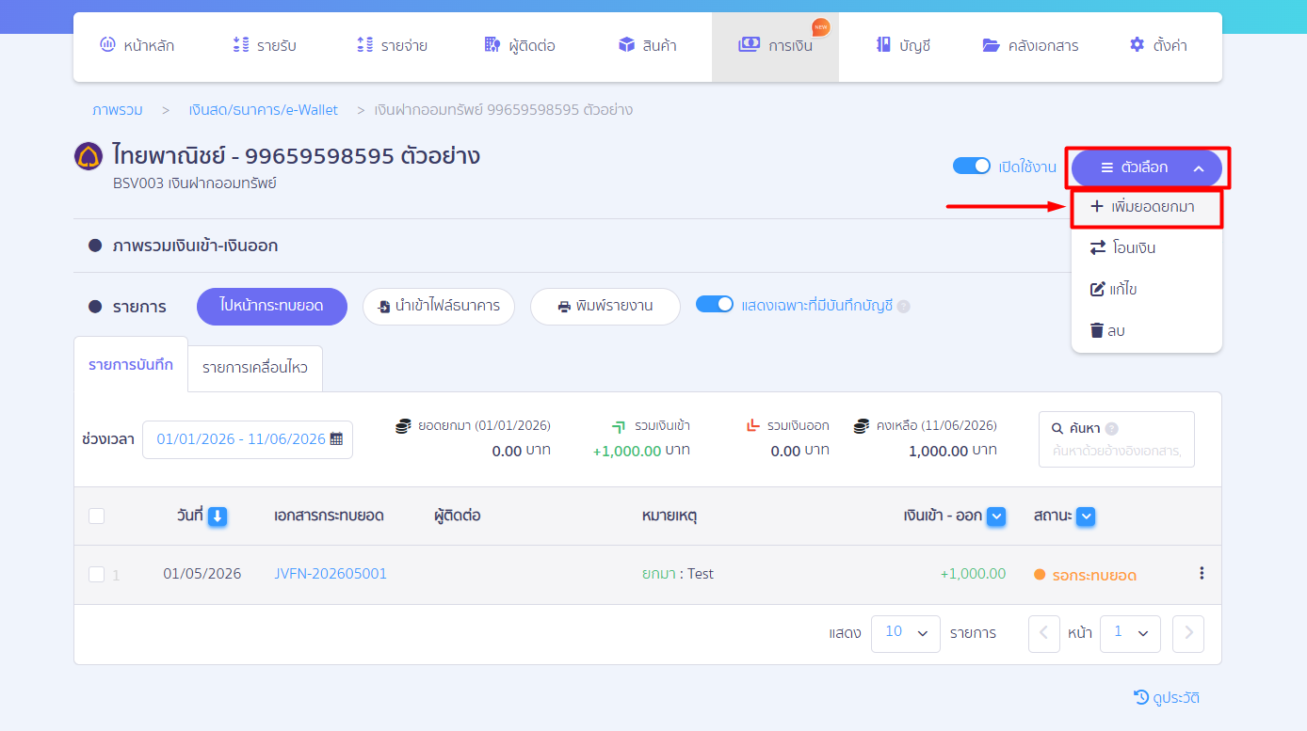Viewport: 1307px width, 731px height.
Task: Open the รายรับ income menu
Action: (264, 45)
